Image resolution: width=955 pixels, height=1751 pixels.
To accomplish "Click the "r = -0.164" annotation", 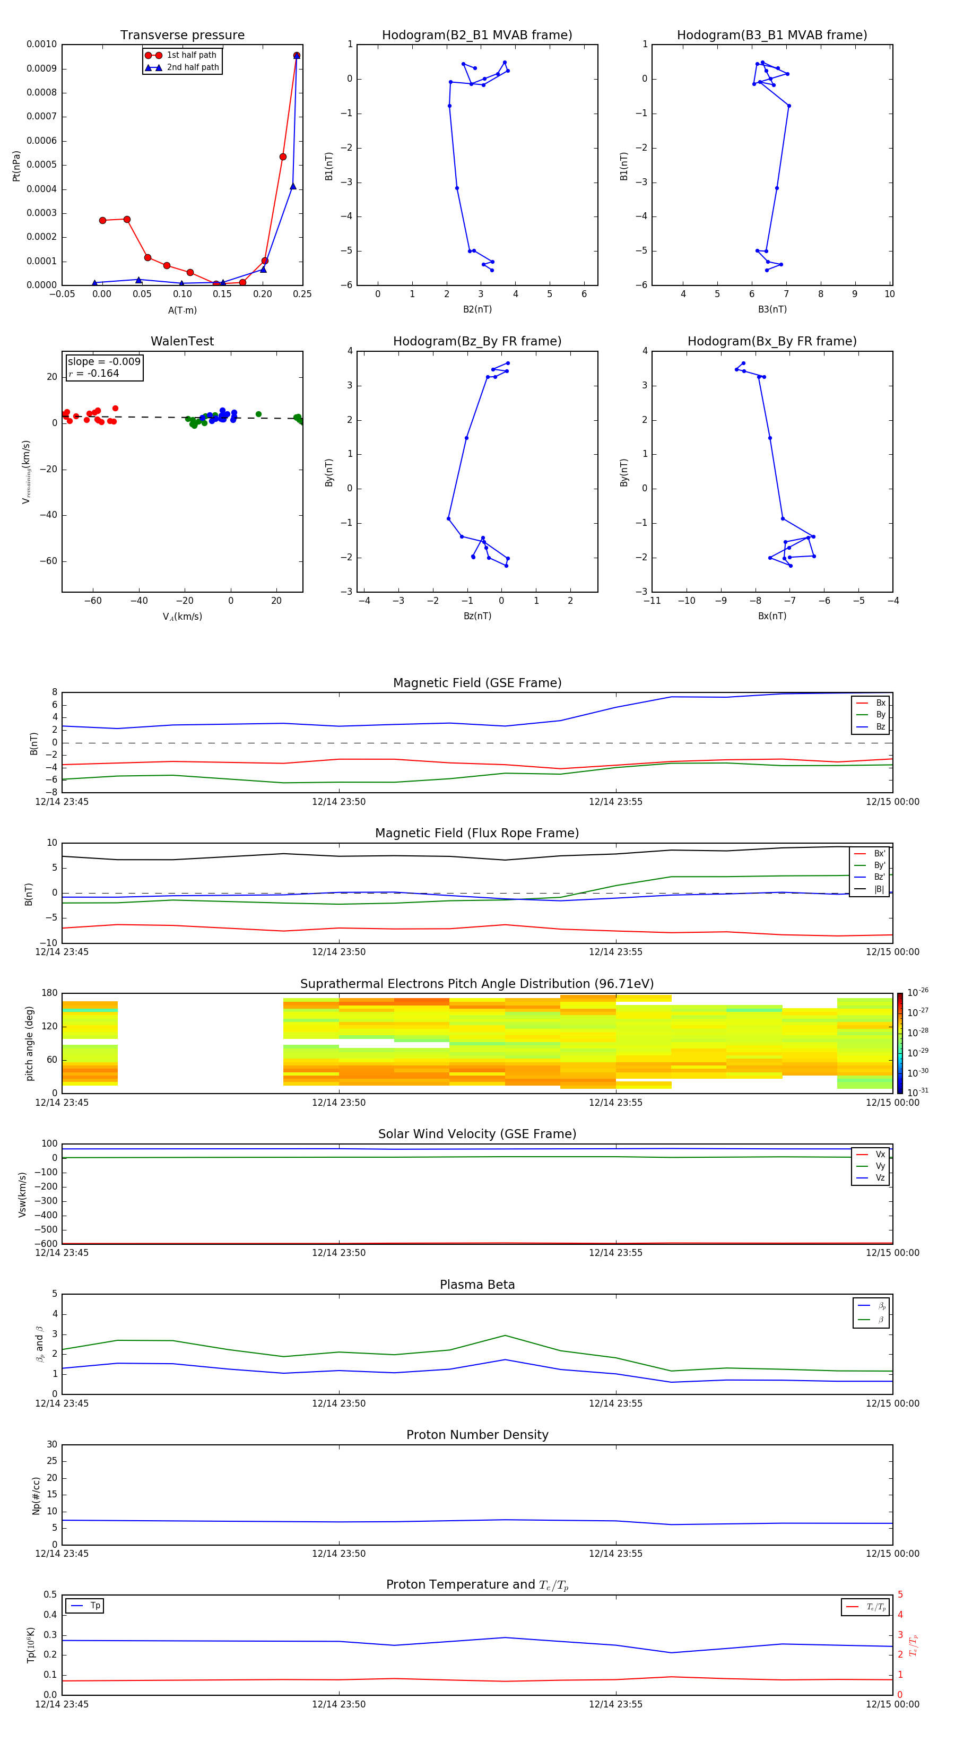I will [x=94, y=373].
